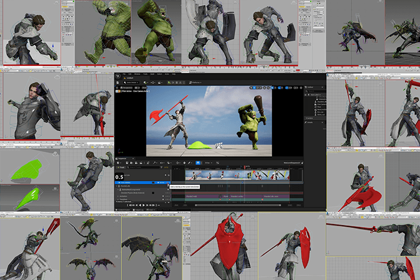Open the Details panel tab
Screen dimensions: 420x280
[x=314, y=123]
